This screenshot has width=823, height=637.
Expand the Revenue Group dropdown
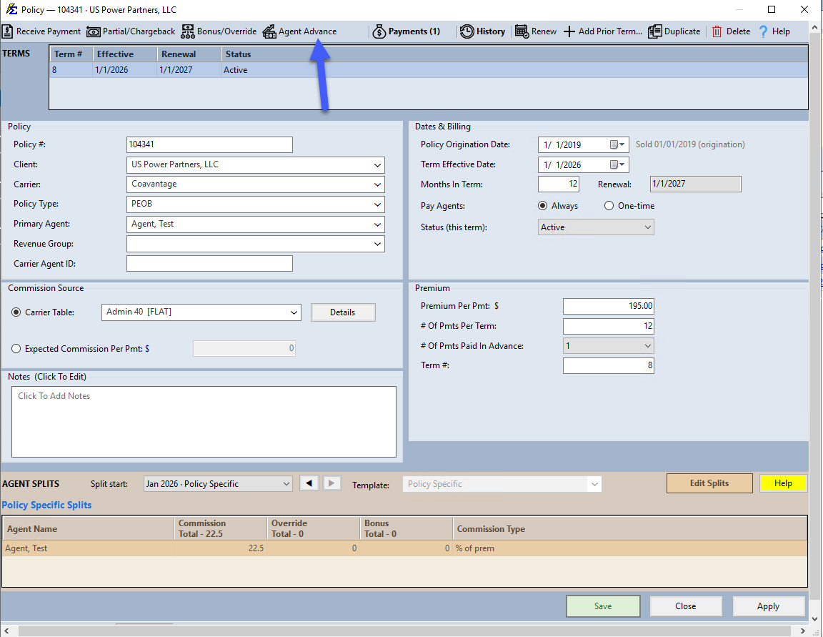click(377, 245)
